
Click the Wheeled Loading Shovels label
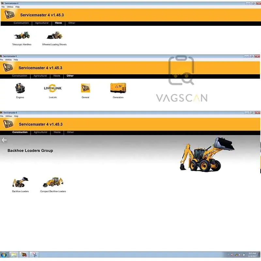[54, 44]
